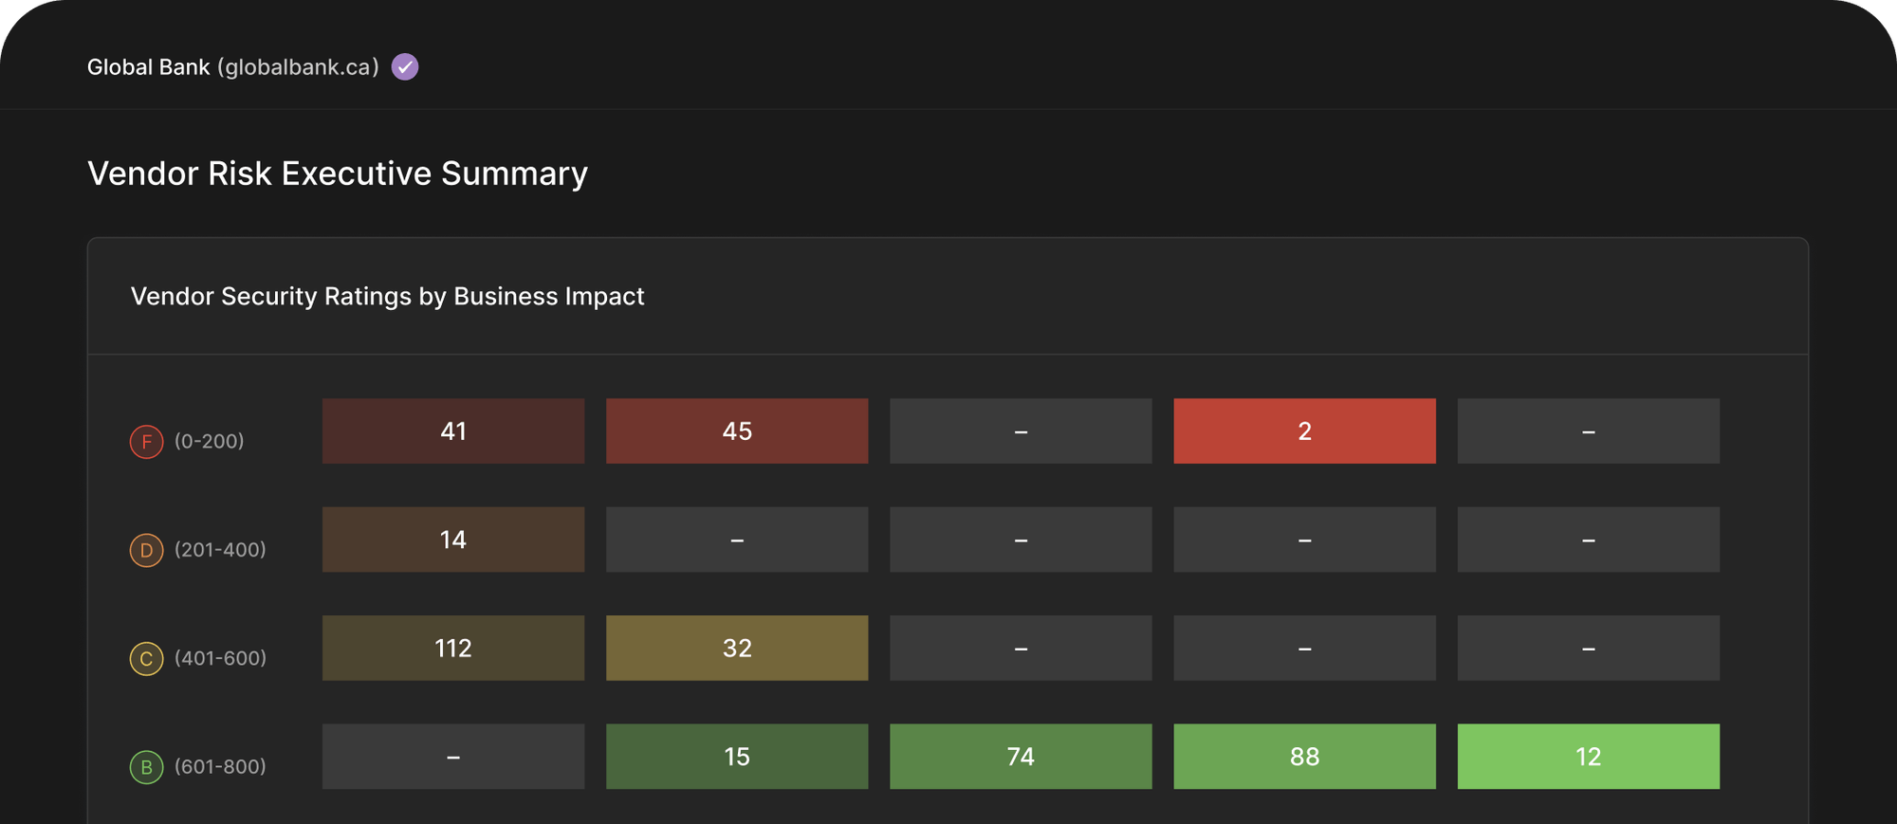Click Vendor Security Ratings by Business Impact heading
This screenshot has height=824, width=1897.
tap(388, 297)
